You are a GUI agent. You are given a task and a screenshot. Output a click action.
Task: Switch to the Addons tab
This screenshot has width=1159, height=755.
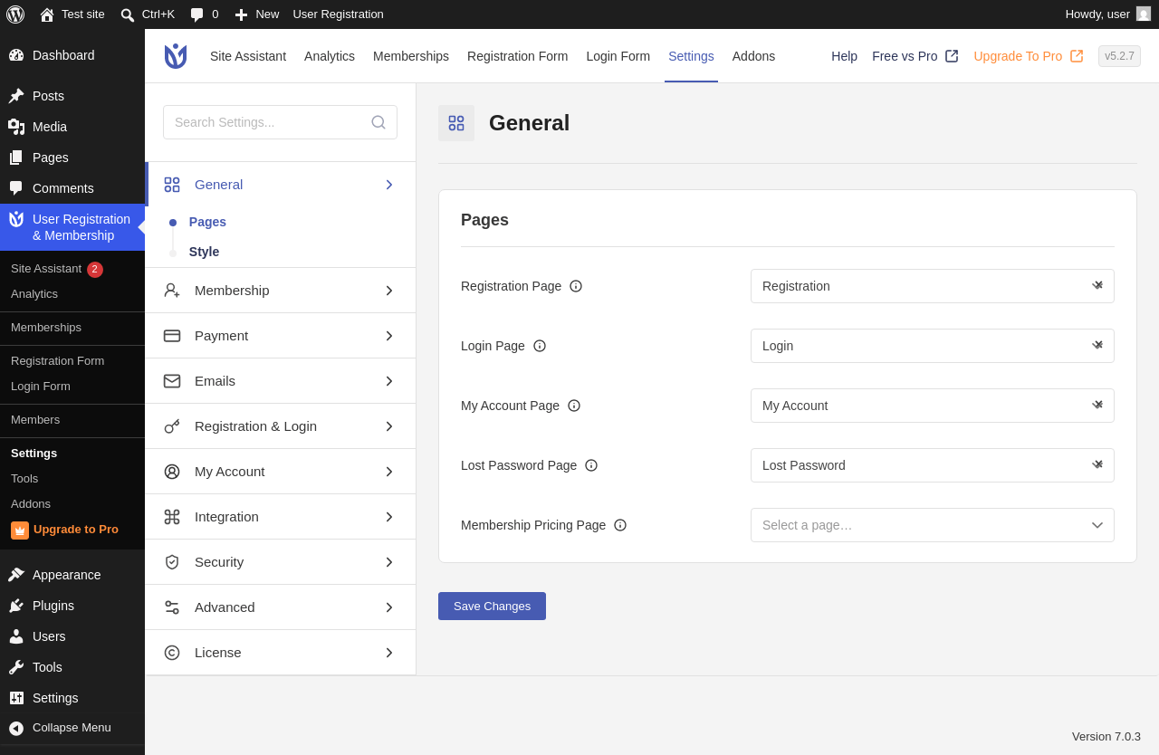(x=753, y=56)
